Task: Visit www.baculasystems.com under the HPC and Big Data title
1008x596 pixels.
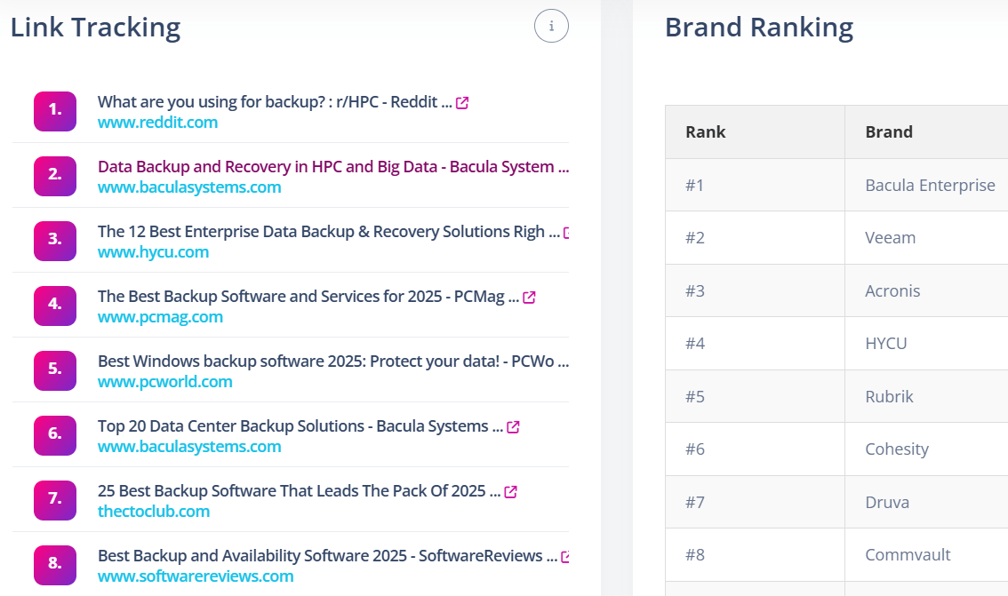Action: [189, 187]
